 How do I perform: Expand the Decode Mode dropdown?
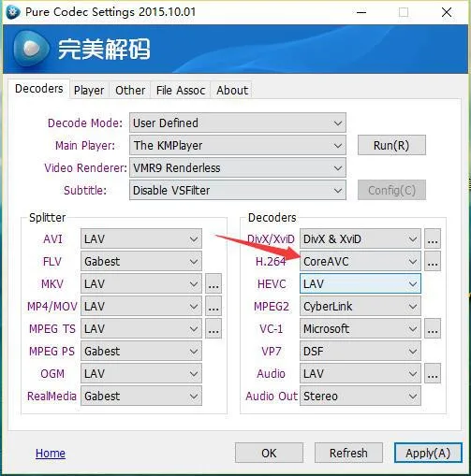click(238, 123)
